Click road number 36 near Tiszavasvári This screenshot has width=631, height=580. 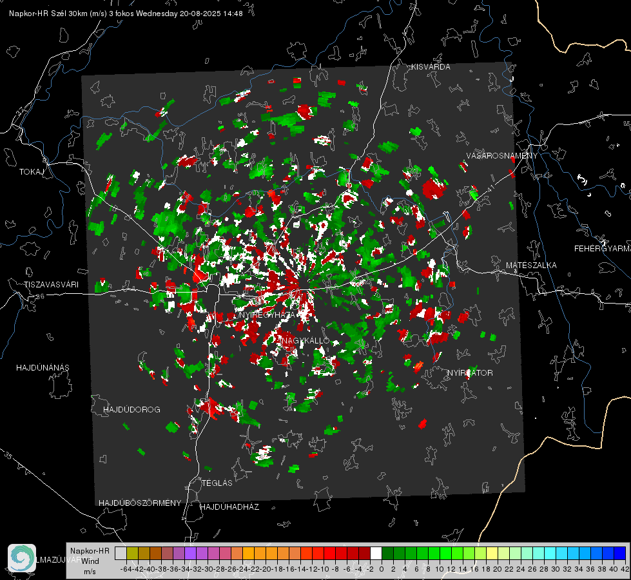(x=40, y=296)
